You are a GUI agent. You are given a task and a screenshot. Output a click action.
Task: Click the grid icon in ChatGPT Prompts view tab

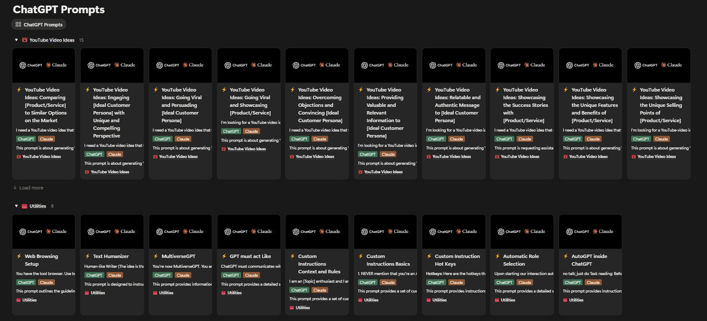click(18, 24)
